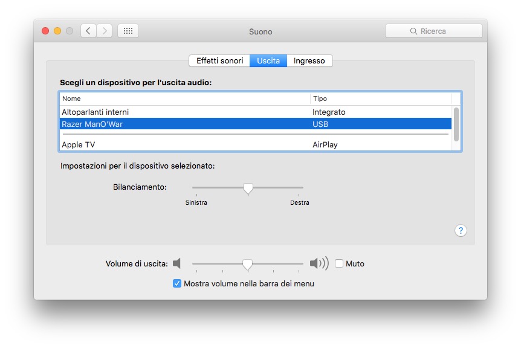
Task: Switch to the Effetti sonori tab
Action: click(219, 61)
